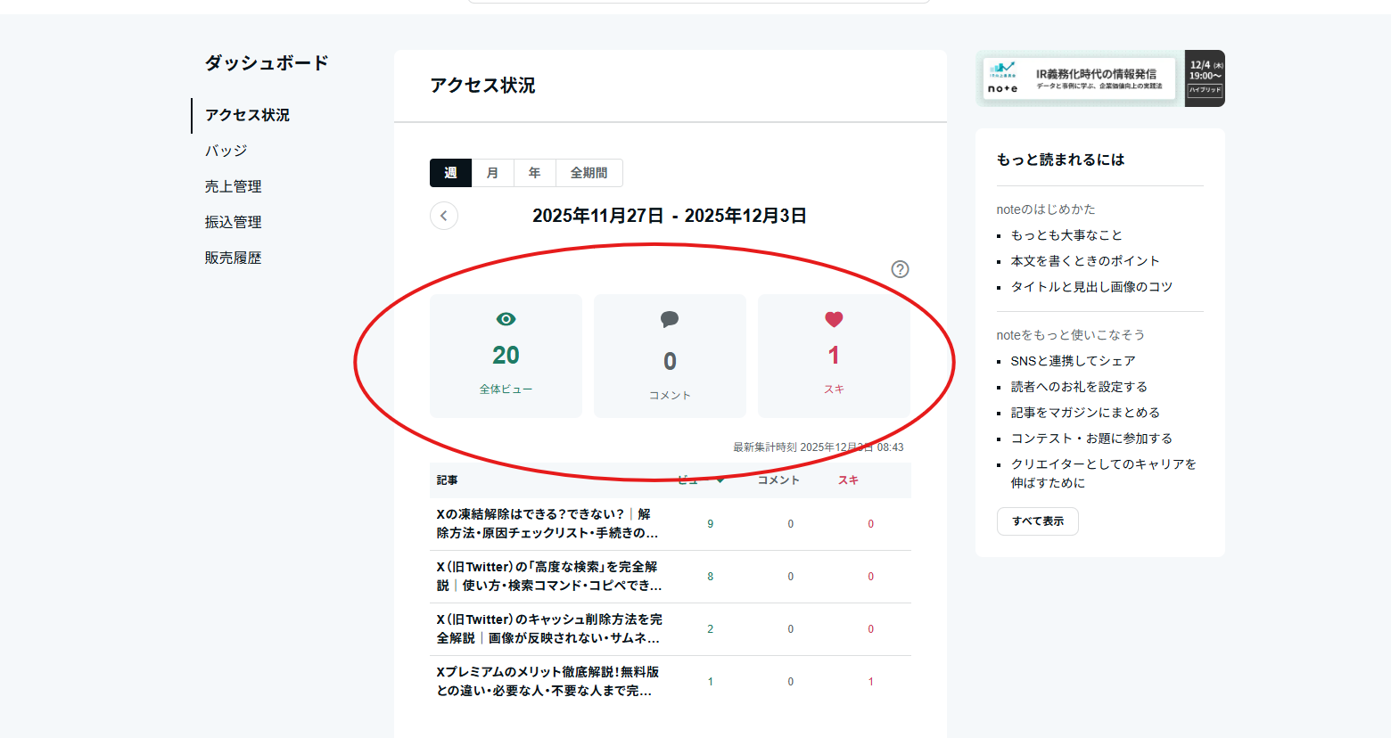Sort articles by スキ column header
This screenshot has width=1391, height=738.
click(848, 480)
